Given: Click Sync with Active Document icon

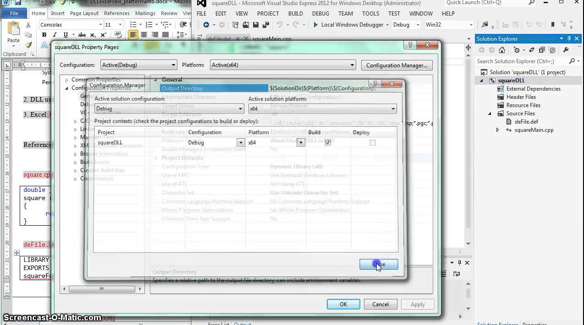Looking at the screenshot, I should pos(532,50).
